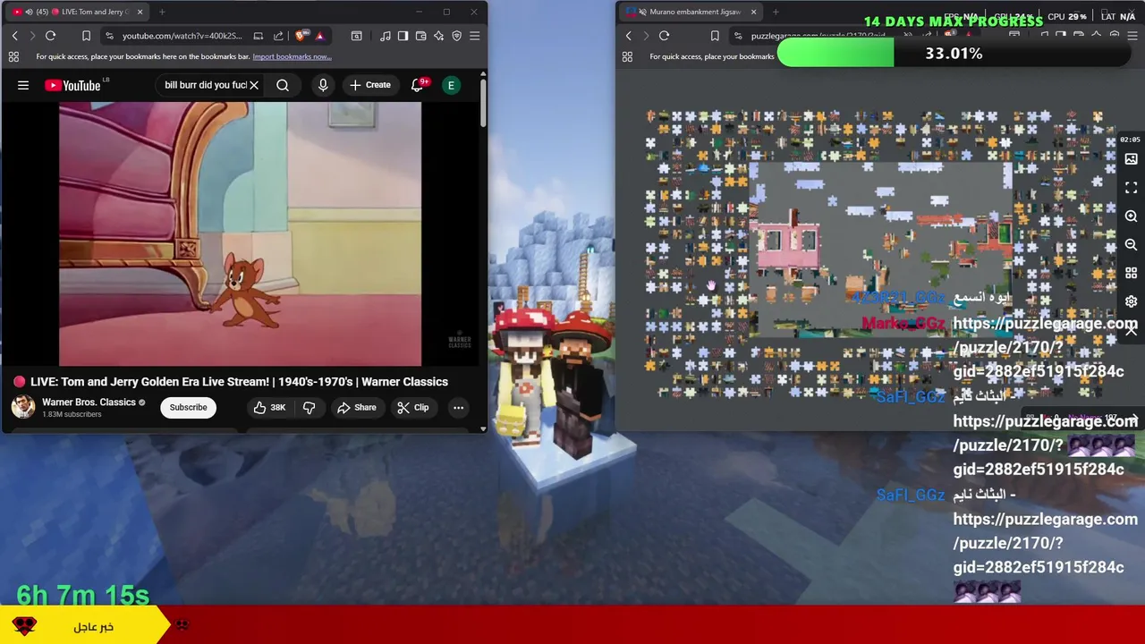Open the Brave main menu in YouTube window
1145x644 pixels.
pyautogui.click(x=474, y=36)
